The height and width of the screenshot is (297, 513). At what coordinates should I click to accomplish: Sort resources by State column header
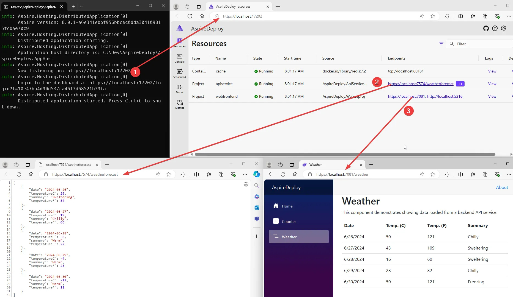258,58
